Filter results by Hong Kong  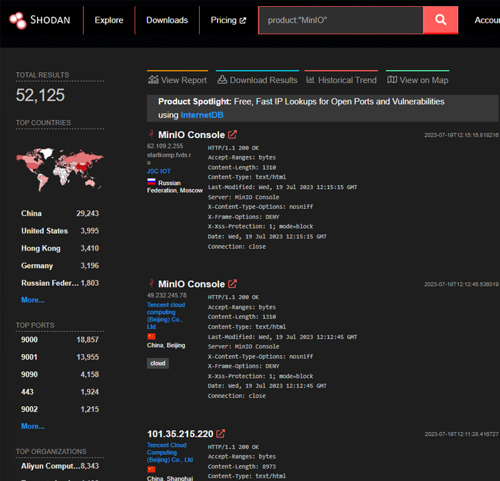(60, 248)
